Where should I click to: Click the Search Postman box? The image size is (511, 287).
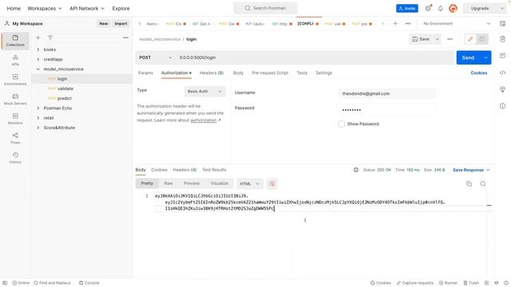(265, 8)
